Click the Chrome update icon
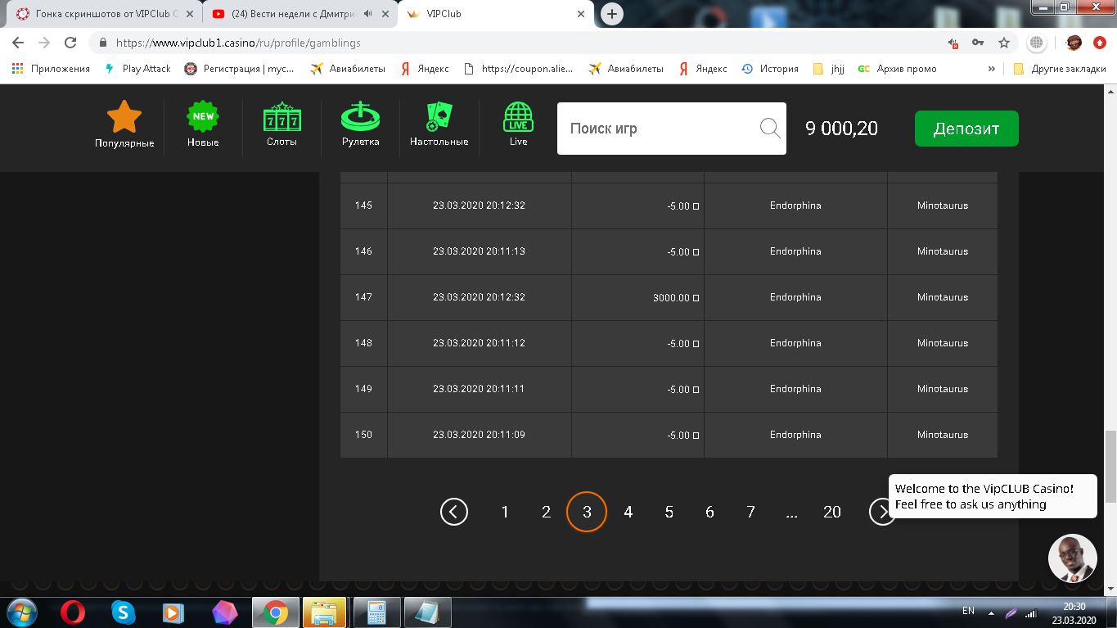Viewport: 1117px width, 628px height. [1100, 43]
